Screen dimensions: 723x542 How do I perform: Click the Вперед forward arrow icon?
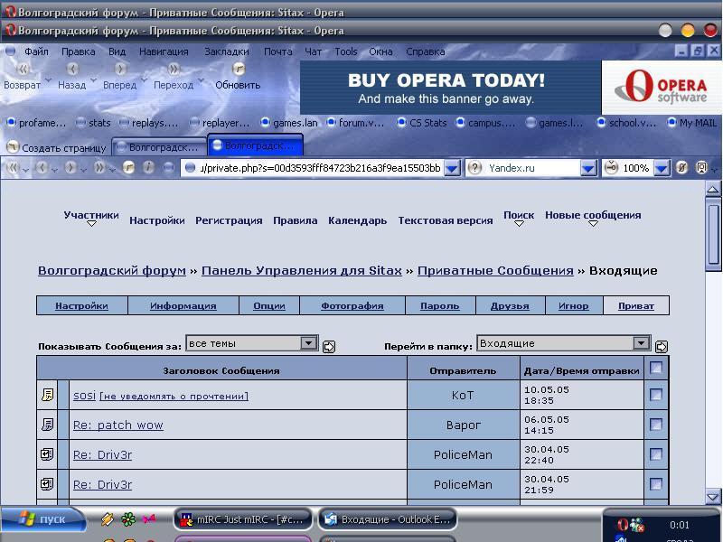coord(120,69)
